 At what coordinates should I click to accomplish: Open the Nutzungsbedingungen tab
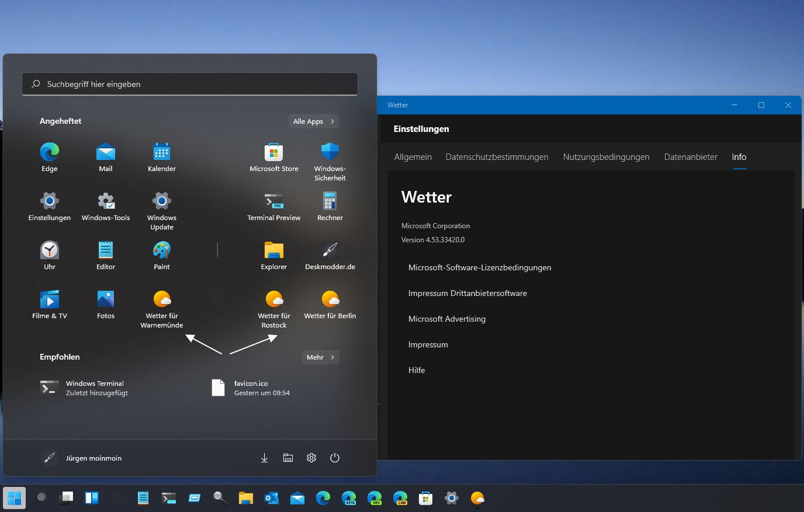(x=607, y=157)
